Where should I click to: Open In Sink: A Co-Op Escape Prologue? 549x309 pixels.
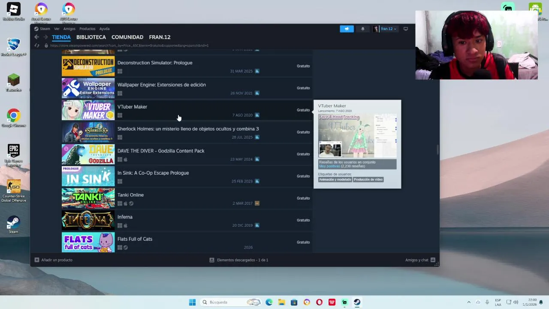pos(187,176)
